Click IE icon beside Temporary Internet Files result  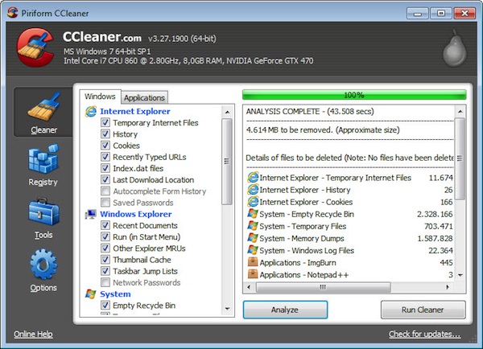tap(253, 178)
